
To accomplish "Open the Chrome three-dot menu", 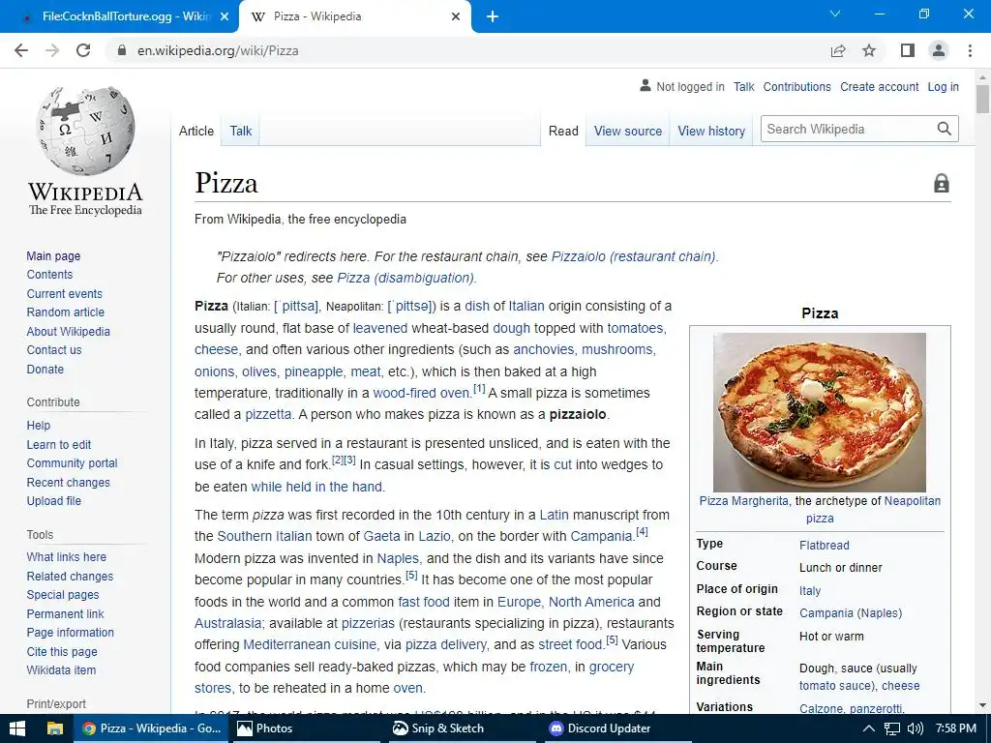I will tap(970, 50).
